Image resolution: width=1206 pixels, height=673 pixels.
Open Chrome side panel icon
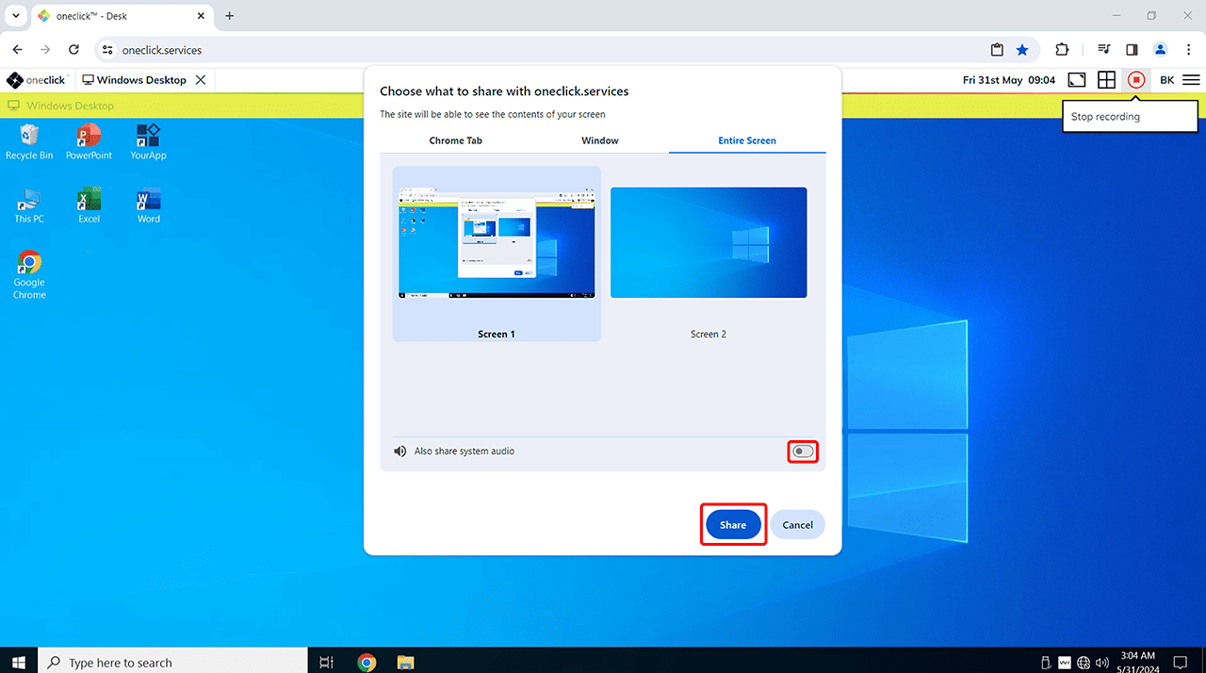(1132, 50)
